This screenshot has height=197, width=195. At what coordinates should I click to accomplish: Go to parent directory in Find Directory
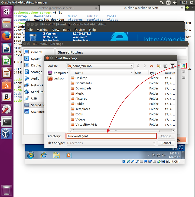coord(152,66)
